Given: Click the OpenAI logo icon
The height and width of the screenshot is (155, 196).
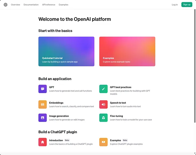Looking at the screenshot, I should pos(6,5).
